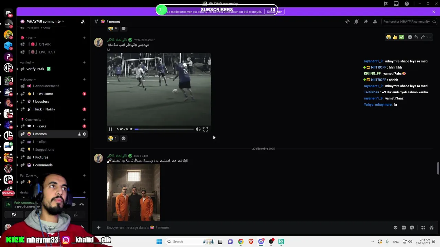The width and height of the screenshot is (440, 247).
Task: Toggle laughing reaction under football video
Action: pyautogui.click(x=112, y=138)
